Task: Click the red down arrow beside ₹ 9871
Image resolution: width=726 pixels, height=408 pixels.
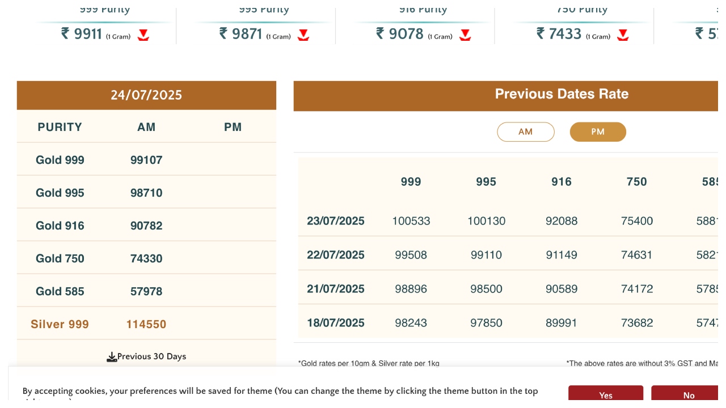Action: point(303,35)
